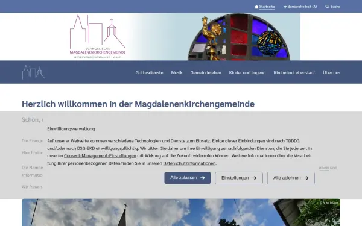
Task: Open the Über uns menu
Action: 331,73
